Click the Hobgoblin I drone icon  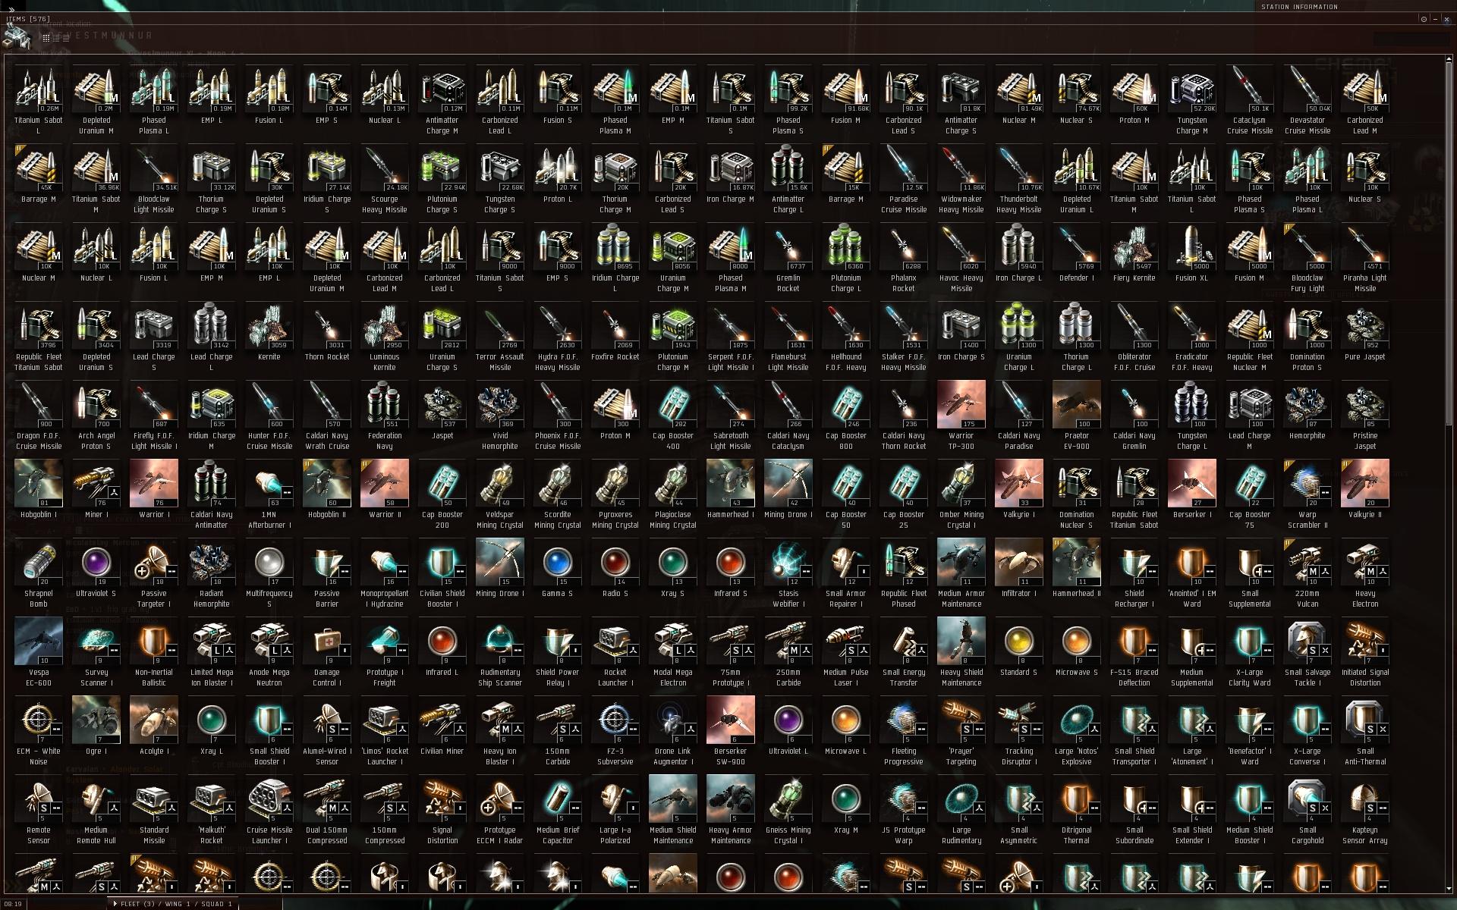(x=39, y=483)
